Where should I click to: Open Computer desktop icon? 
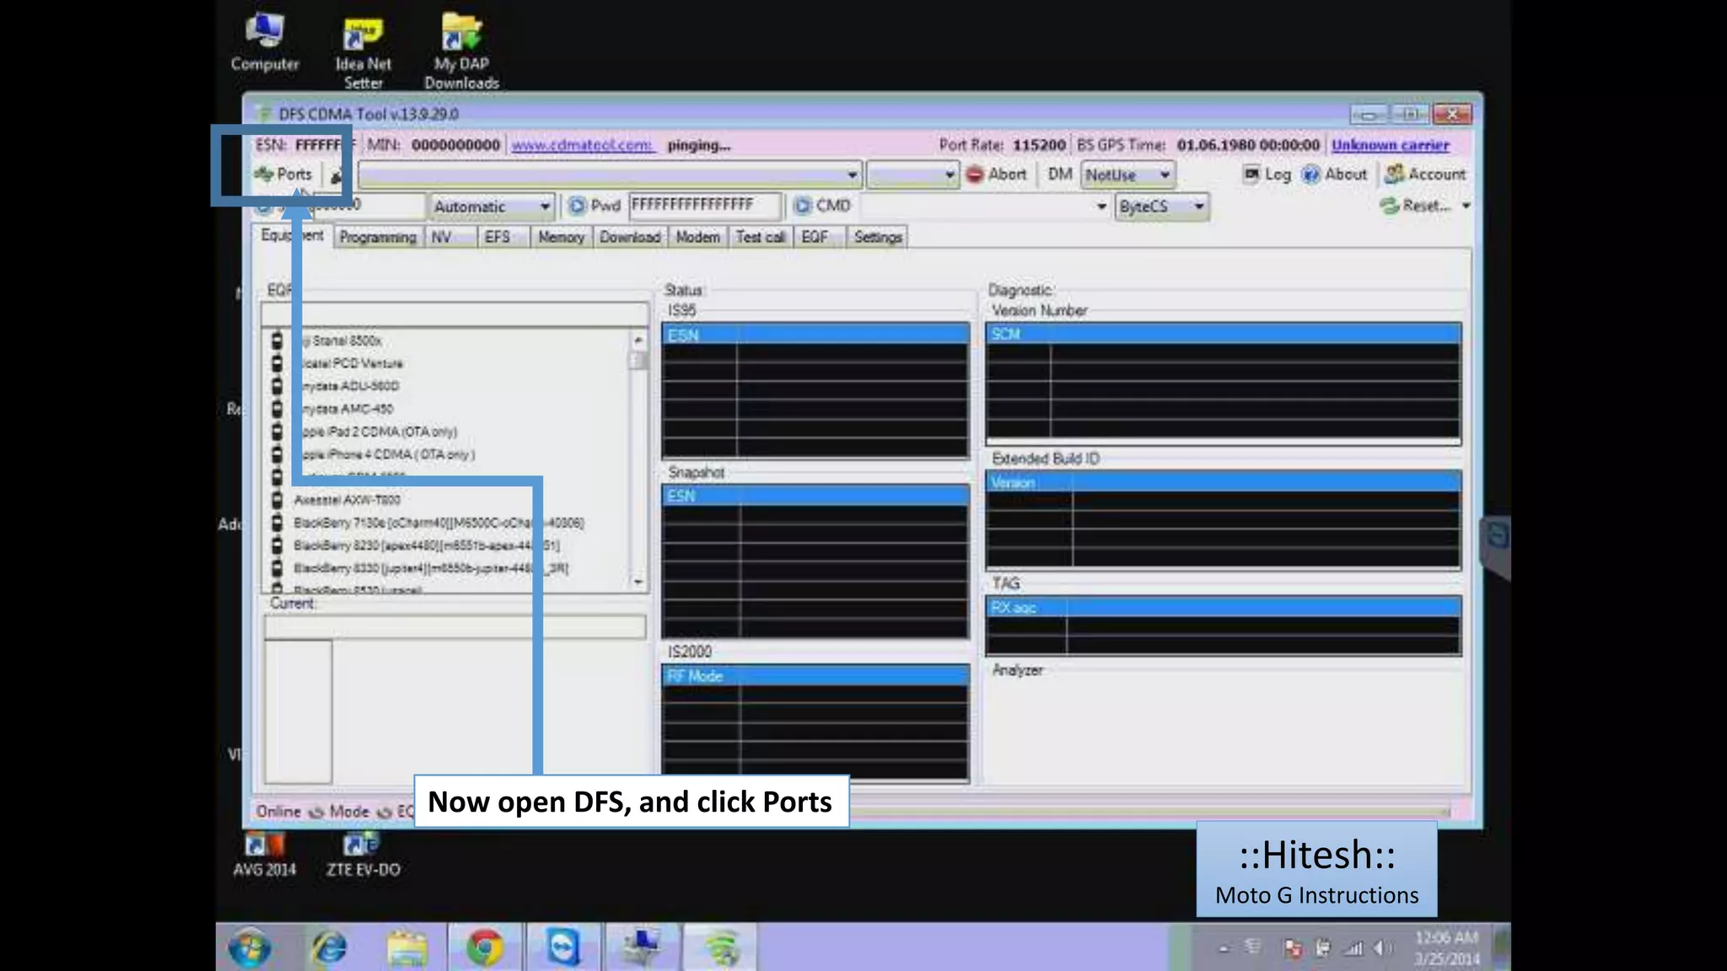point(265,42)
